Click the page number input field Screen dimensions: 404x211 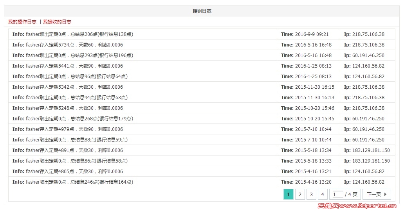pyautogui.click(x=337, y=194)
